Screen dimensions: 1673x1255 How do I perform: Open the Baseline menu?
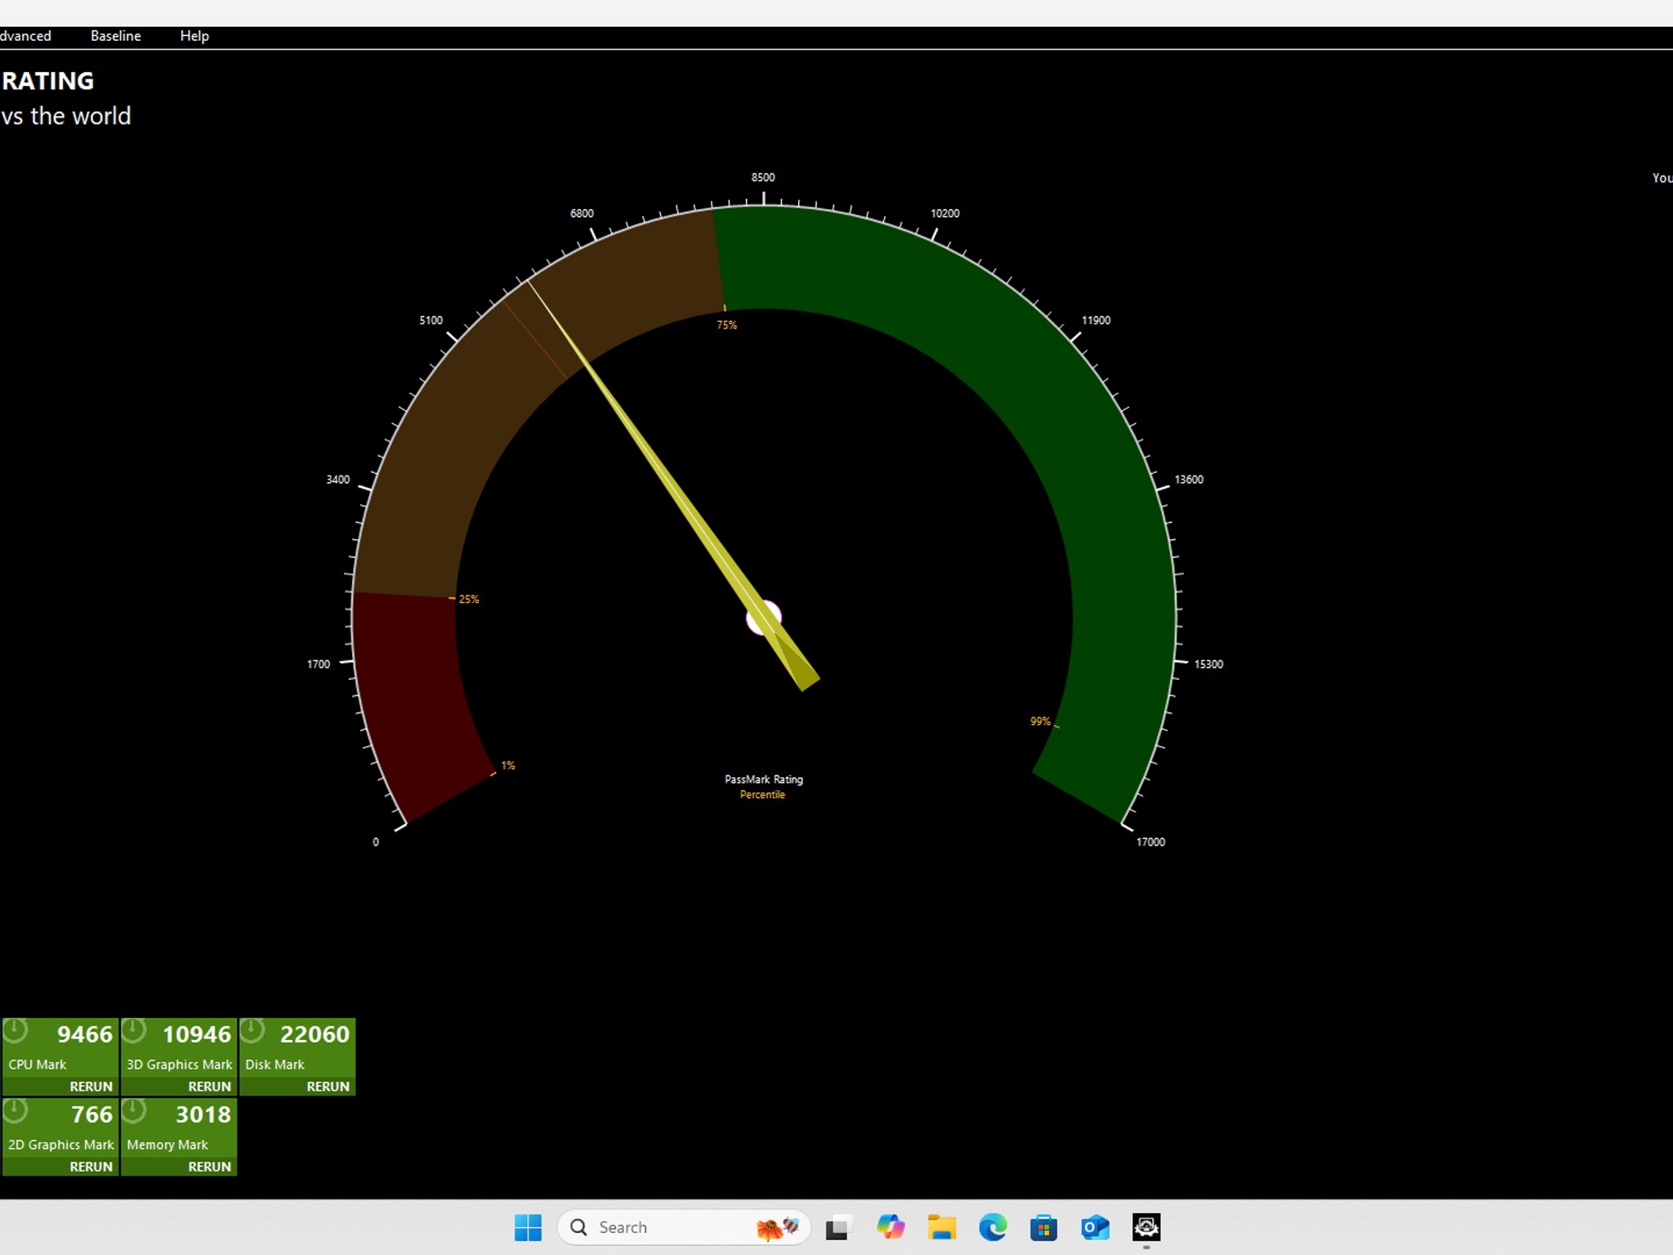click(116, 36)
